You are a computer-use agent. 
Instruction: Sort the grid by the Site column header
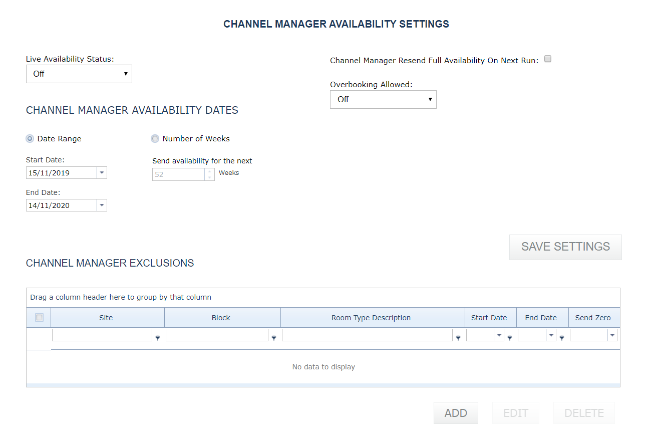click(x=106, y=317)
